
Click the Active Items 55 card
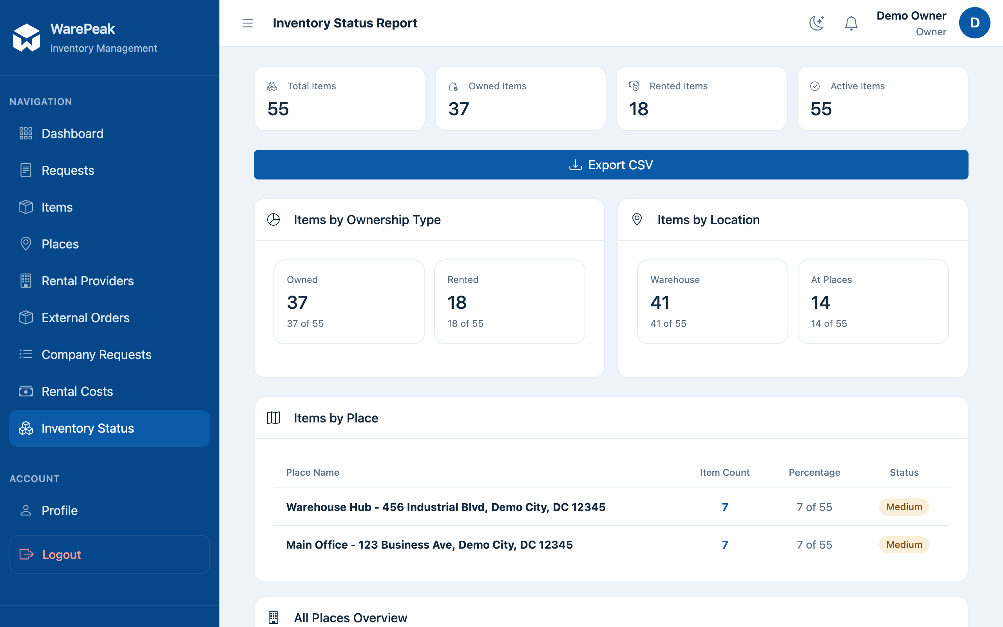click(882, 99)
